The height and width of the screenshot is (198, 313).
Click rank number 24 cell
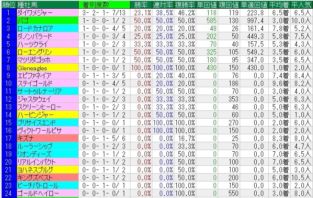click(9, 193)
